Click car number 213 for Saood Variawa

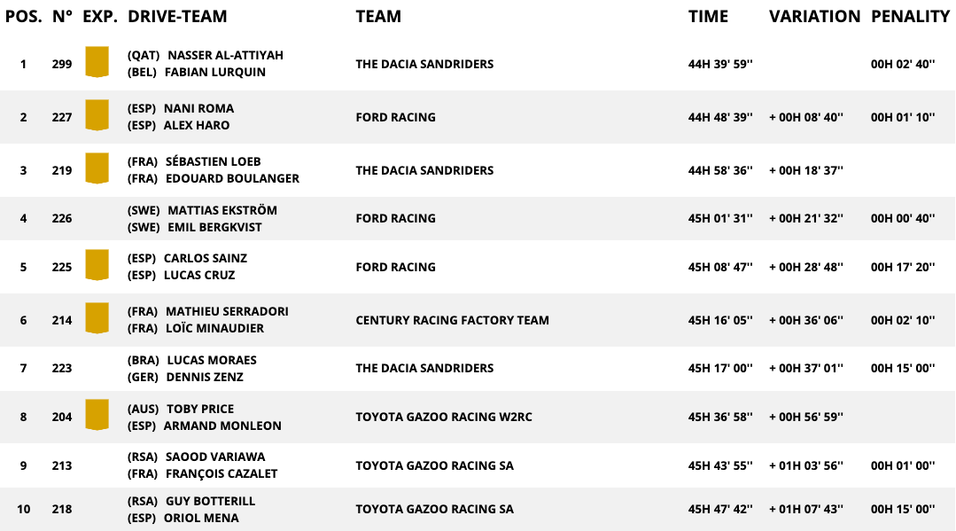click(x=62, y=465)
